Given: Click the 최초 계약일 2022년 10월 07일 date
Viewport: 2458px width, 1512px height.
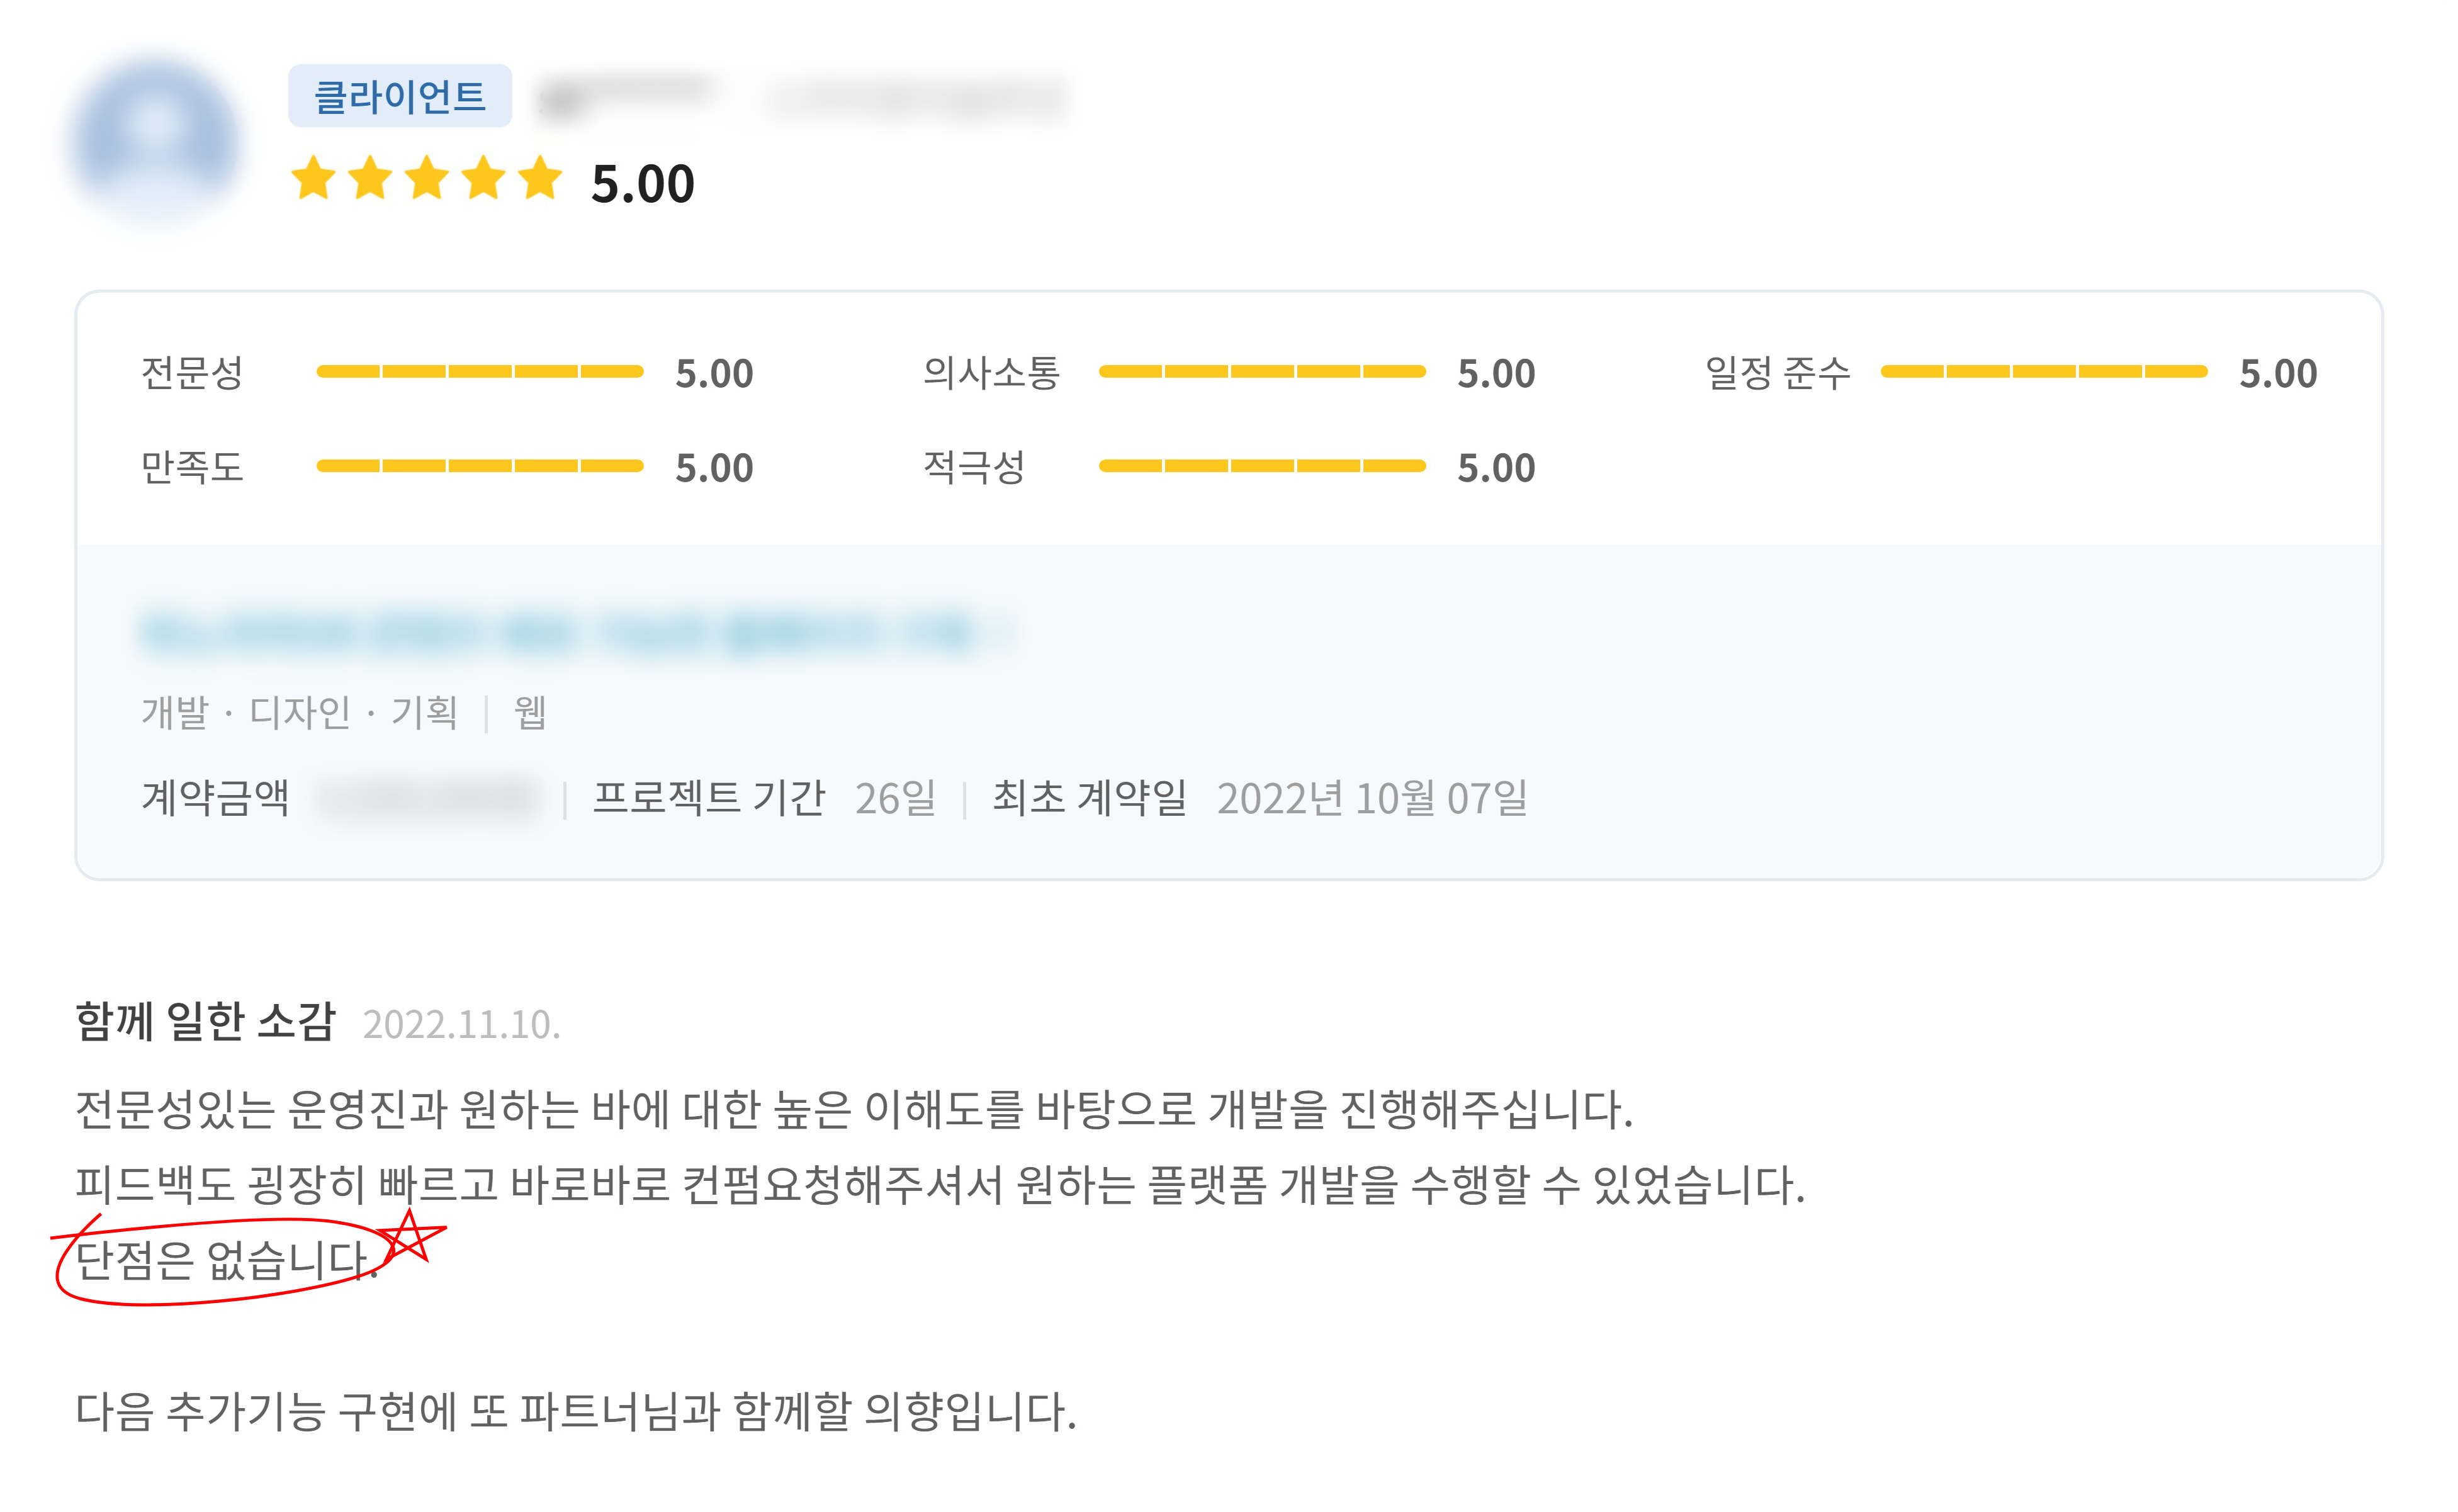Looking at the screenshot, I should click(1371, 799).
